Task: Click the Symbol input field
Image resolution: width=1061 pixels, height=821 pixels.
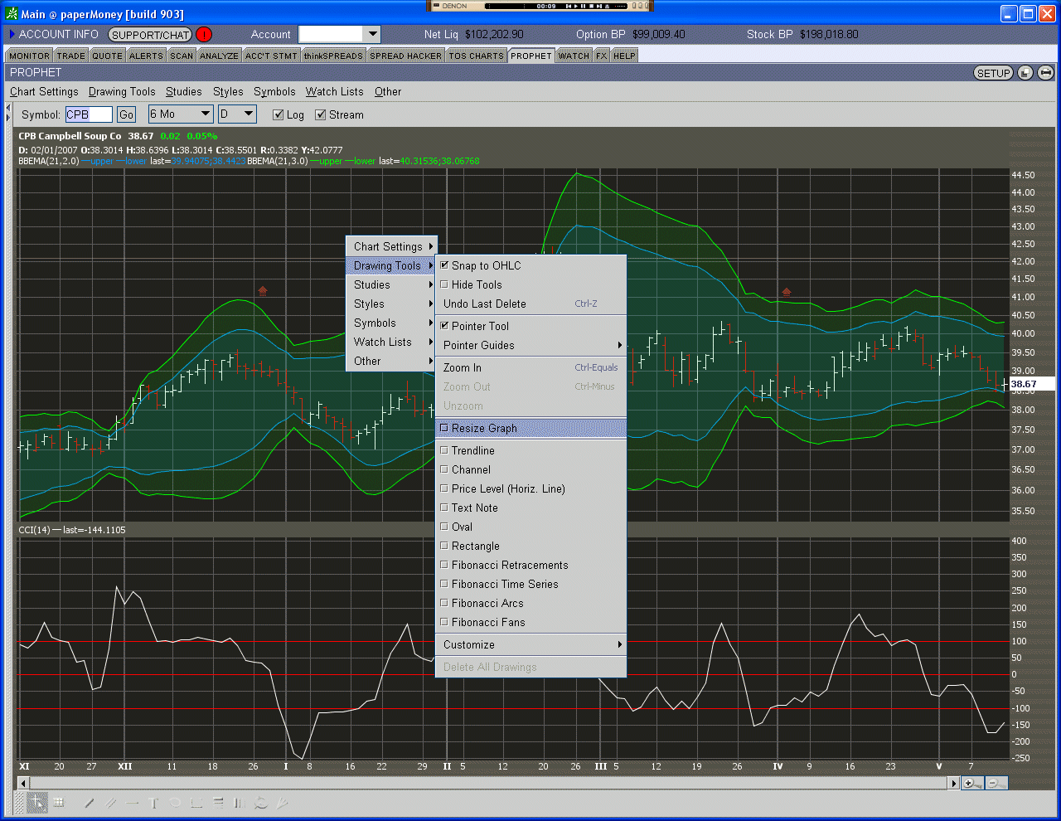Action: [89, 114]
